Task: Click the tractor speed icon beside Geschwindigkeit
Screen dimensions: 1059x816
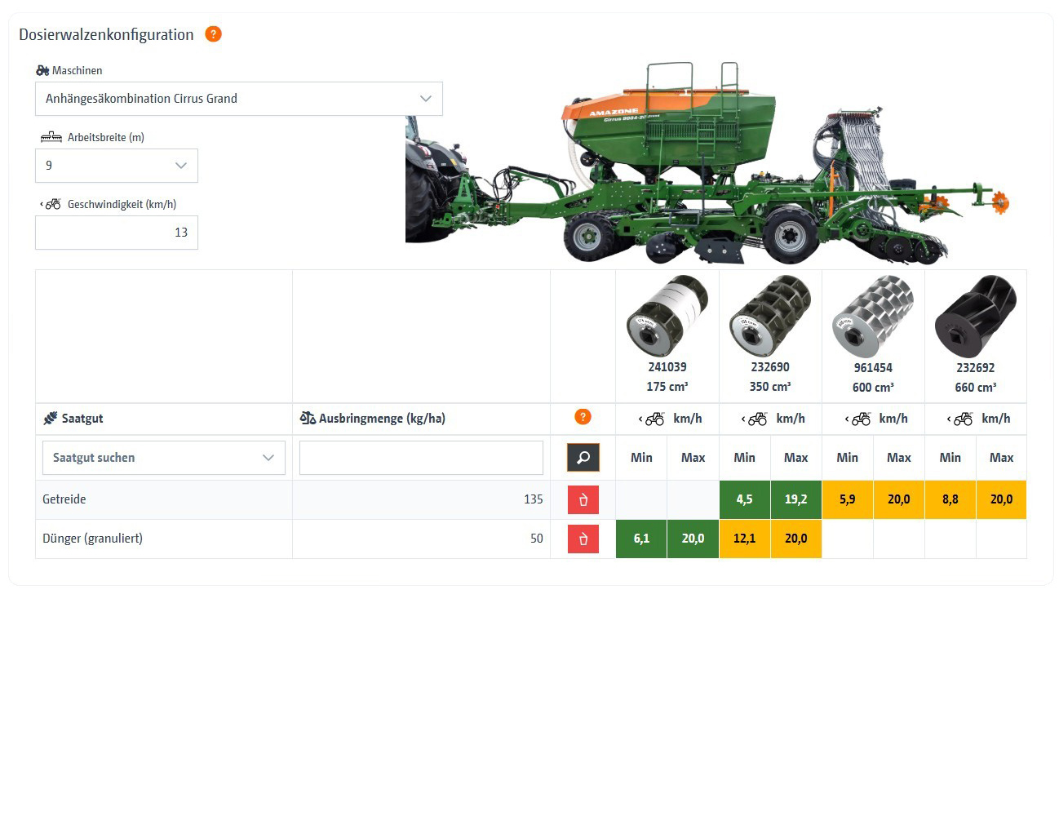Action: coord(51,204)
